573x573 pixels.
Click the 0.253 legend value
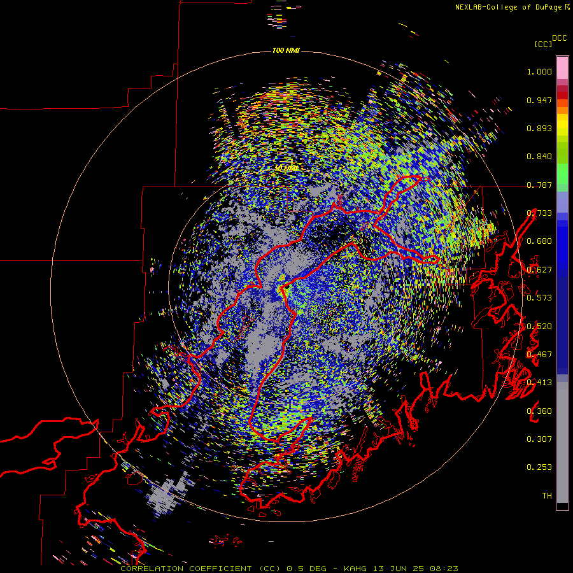pos(539,467)
